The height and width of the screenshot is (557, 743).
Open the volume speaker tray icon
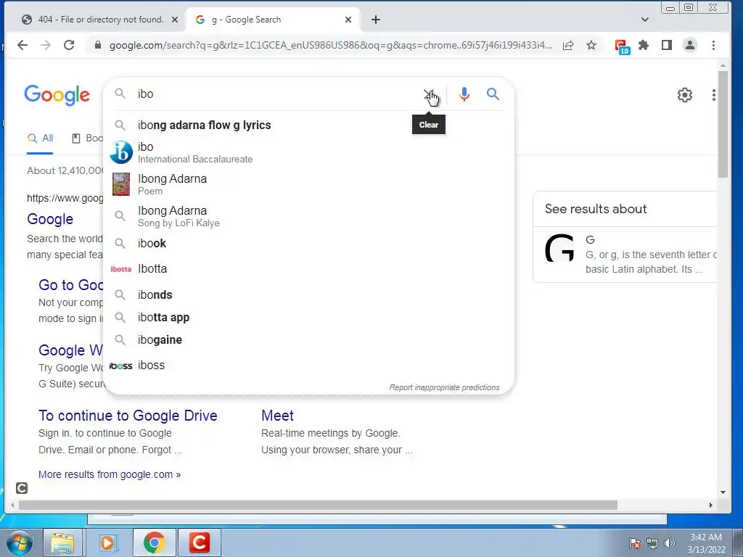(x=670, y=543)
